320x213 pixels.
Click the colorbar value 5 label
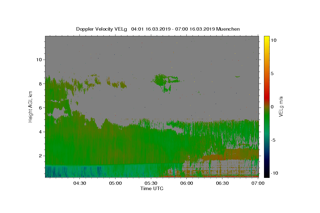coord(272,73)
